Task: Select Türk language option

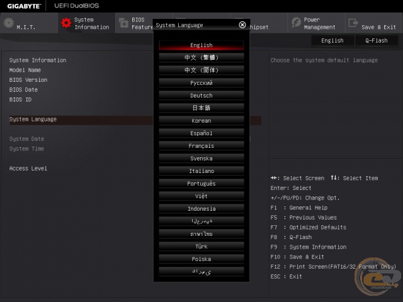Action: pyautogui.click(x=201, y=247)
